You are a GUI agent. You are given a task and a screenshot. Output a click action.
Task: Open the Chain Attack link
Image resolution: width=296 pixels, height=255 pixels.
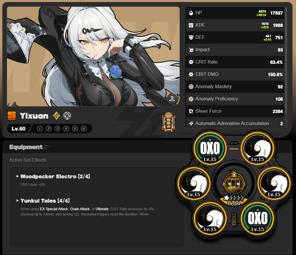pos(80,209)
